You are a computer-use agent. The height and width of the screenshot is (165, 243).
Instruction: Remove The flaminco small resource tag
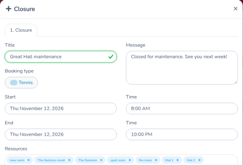click(x=69, y=160)
